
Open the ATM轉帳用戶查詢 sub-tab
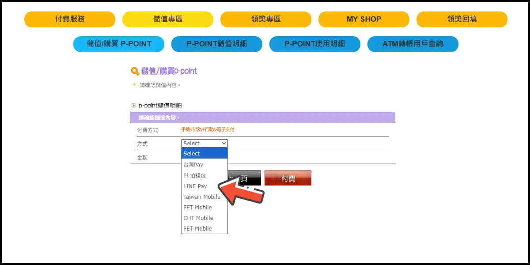[x=413, y=44]
